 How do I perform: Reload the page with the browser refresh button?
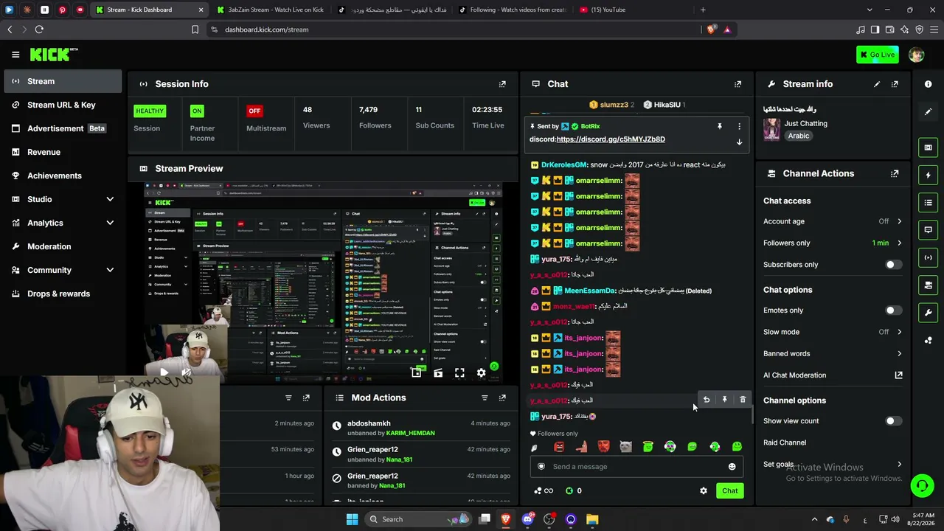click(x=39, y=29)
